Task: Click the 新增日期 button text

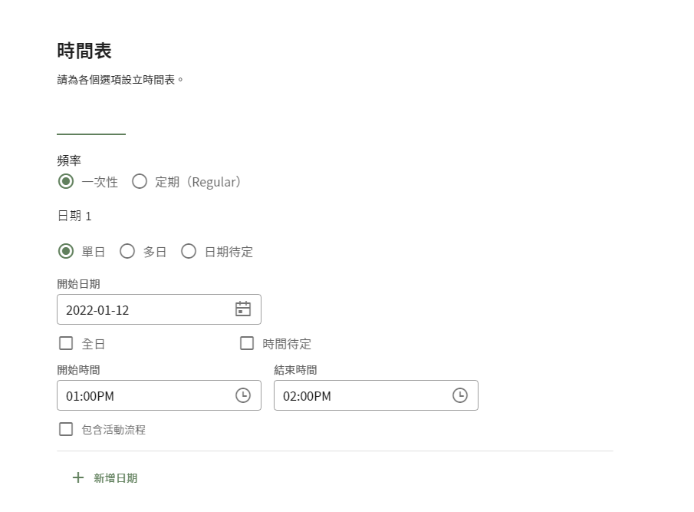Action: pyautogui.click(x=116, y=478)
